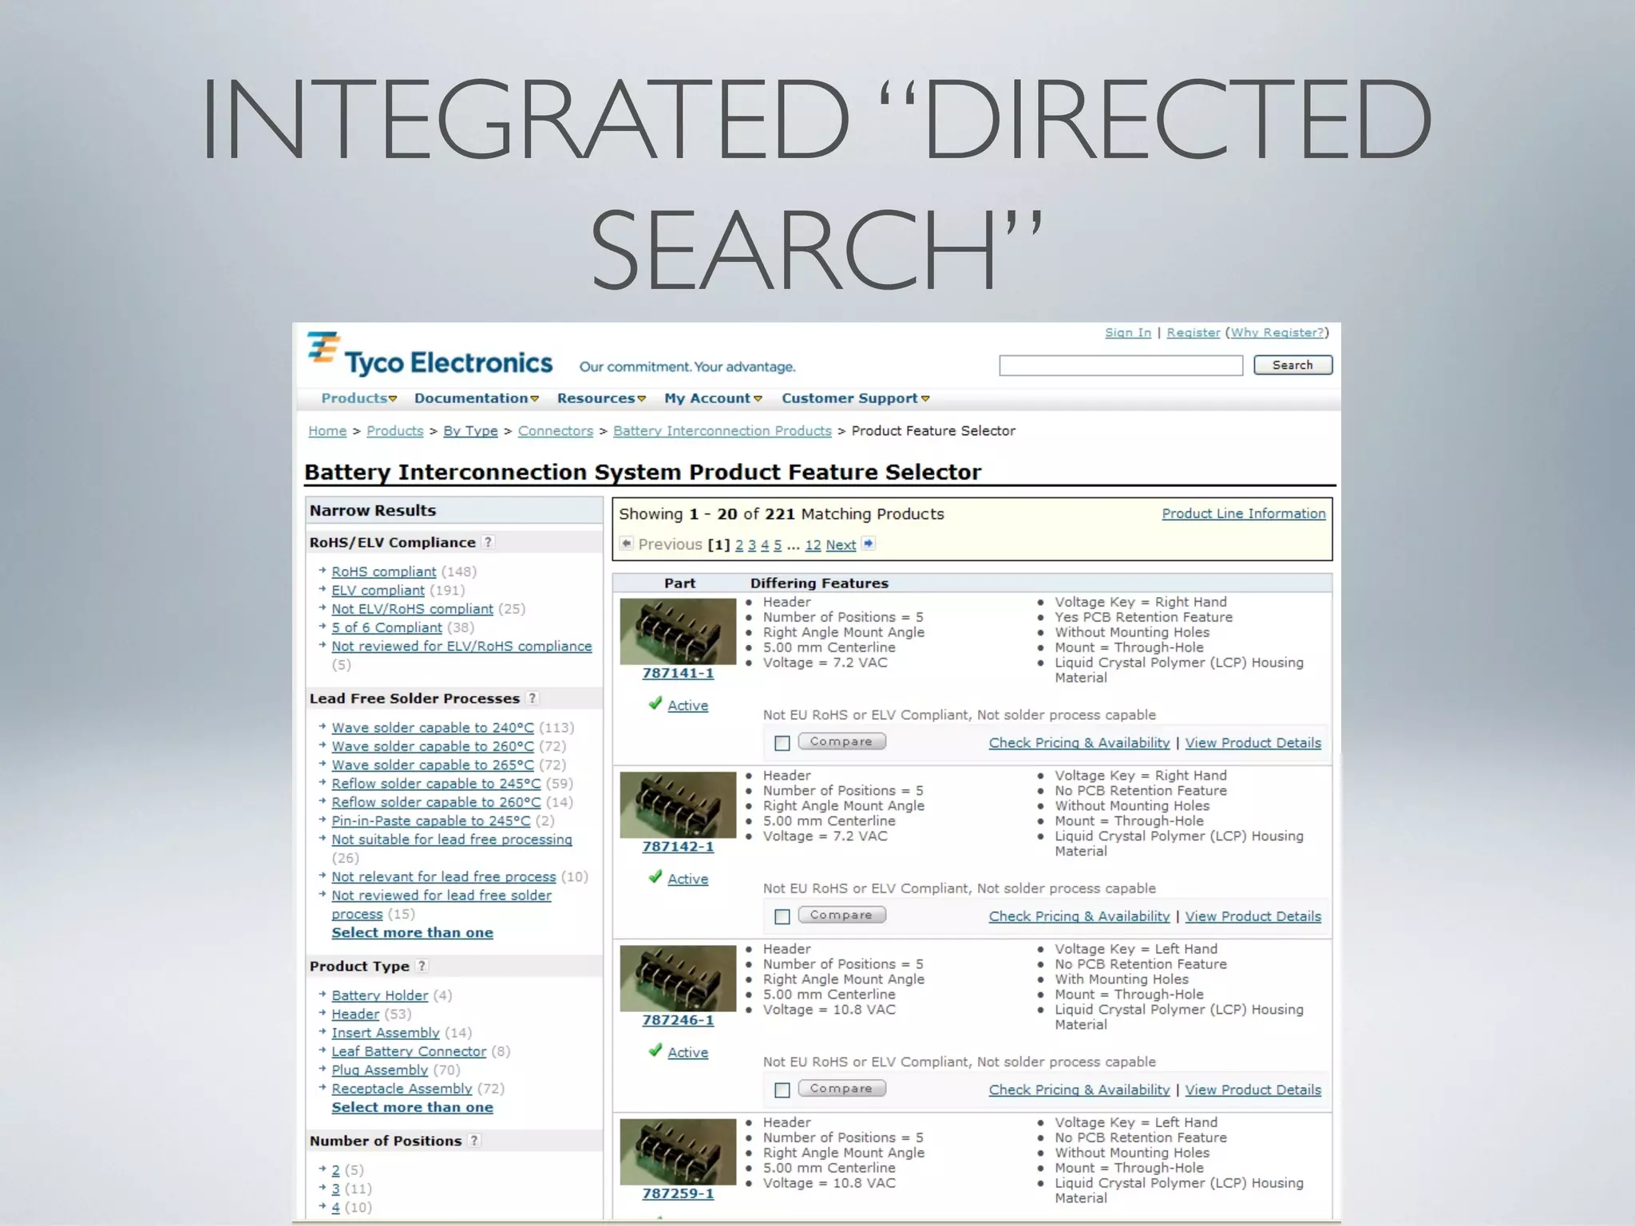This screenshot has width=1635, height=1226.
Task: Filter by ELV compliant
Action: pos(378,591)
